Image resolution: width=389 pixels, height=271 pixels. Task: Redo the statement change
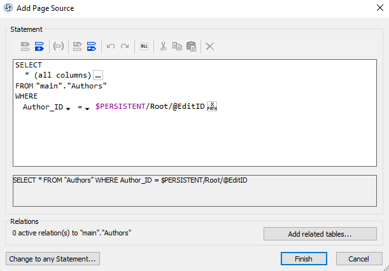click(125, 46)
